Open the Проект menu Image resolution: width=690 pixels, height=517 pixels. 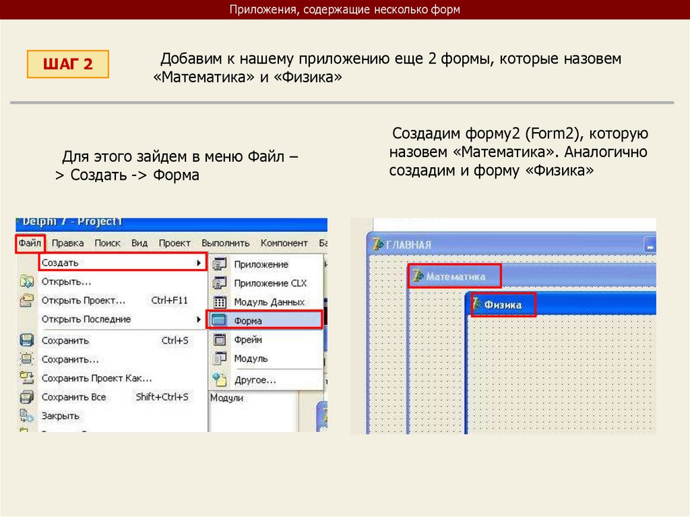pyautogui.click(x=175, y=243)
